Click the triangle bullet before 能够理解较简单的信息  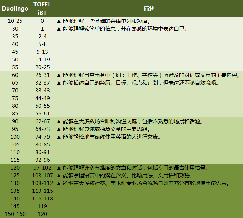pyautogui.click(x=59, y=29)
